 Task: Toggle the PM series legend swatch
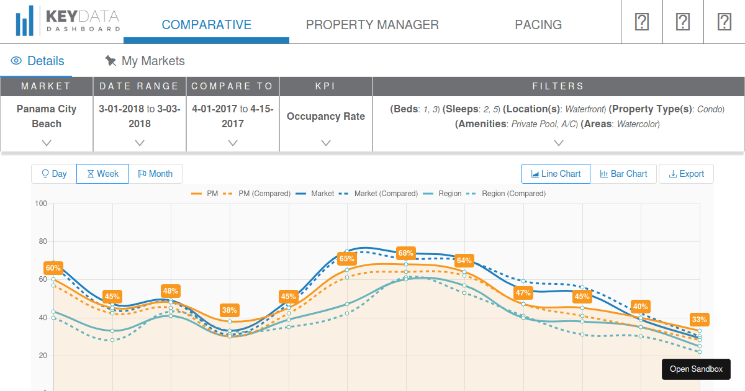click(197, 194)
